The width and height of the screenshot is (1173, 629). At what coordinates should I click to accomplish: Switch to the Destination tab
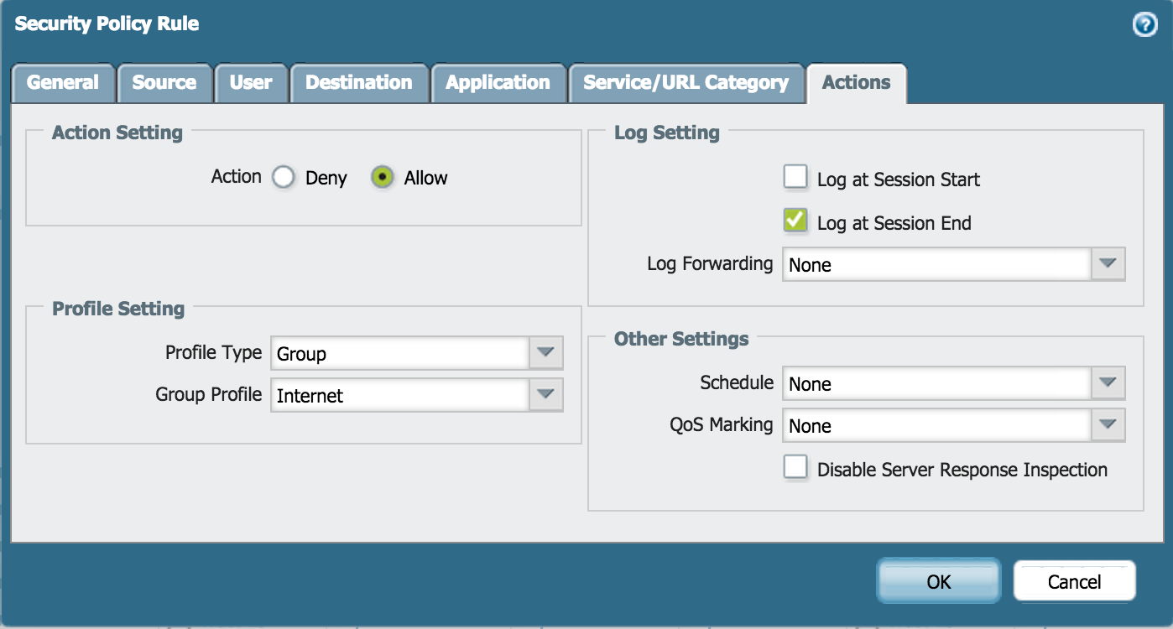358,83
